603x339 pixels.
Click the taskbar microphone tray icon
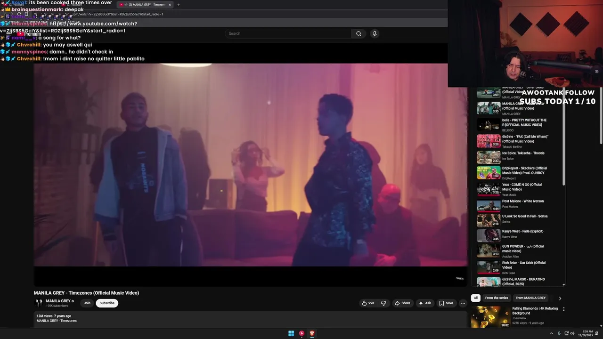(559, 333)
